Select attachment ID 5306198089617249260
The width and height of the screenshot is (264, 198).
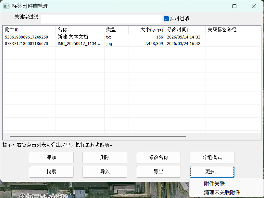click(x=26, y=37)
